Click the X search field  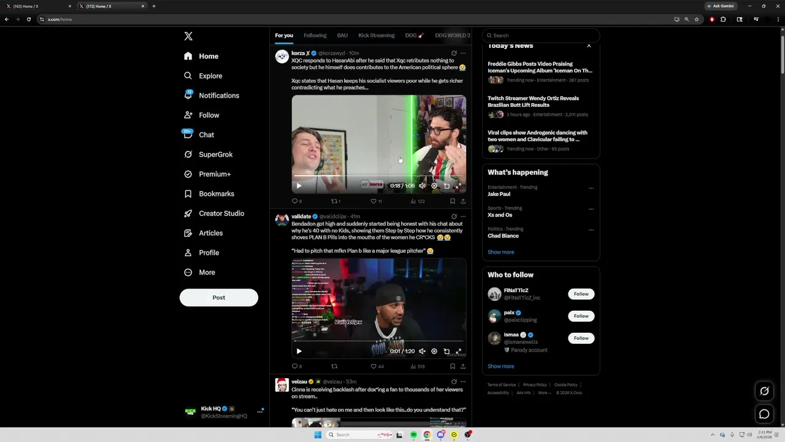tap(541, 35)
